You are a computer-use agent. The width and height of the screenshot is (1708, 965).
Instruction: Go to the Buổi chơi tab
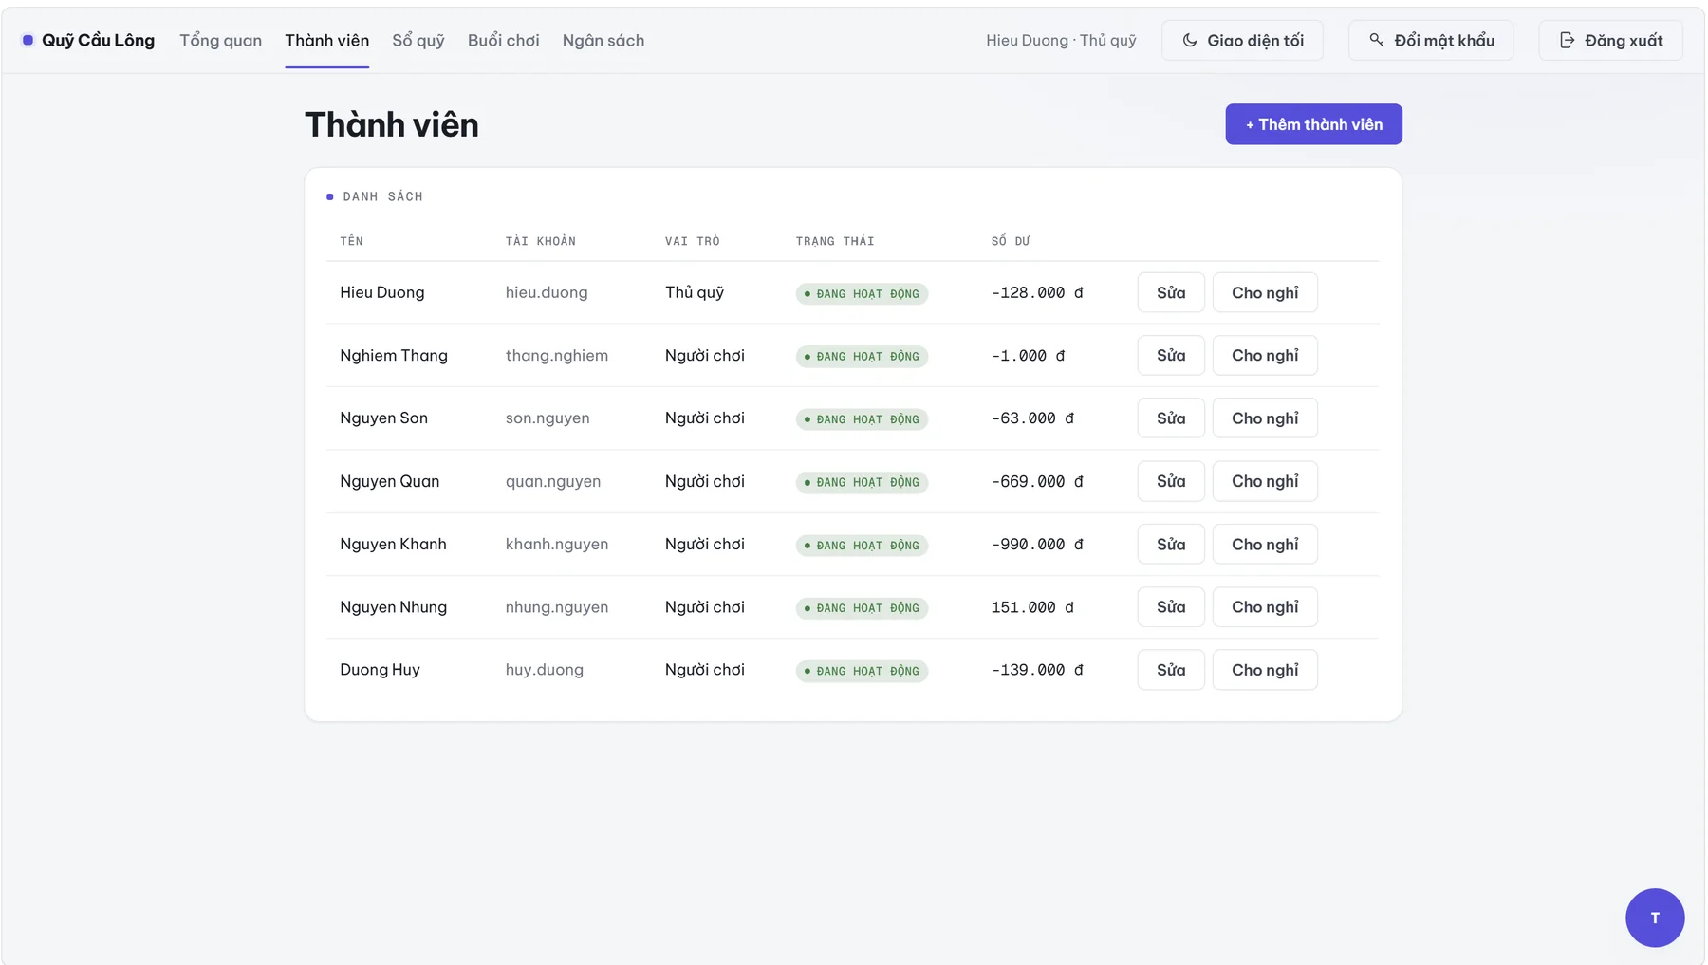(x=504, y=40)
